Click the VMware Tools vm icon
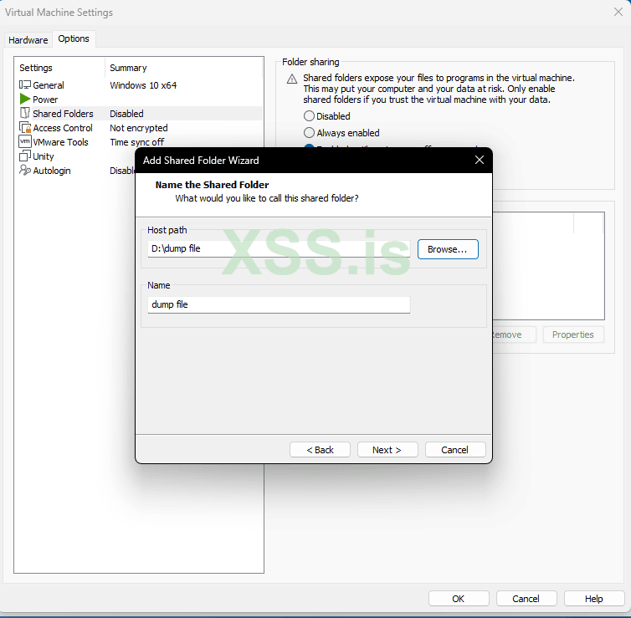The width and height of the screenshot is (631, 618). [x=25, y=141]
